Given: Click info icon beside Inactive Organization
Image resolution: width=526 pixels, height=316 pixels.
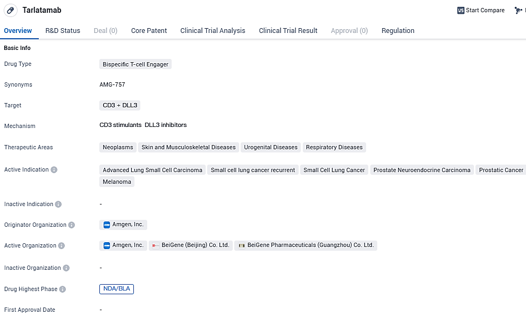Looking at the screenshot, I should click(66, 268).
